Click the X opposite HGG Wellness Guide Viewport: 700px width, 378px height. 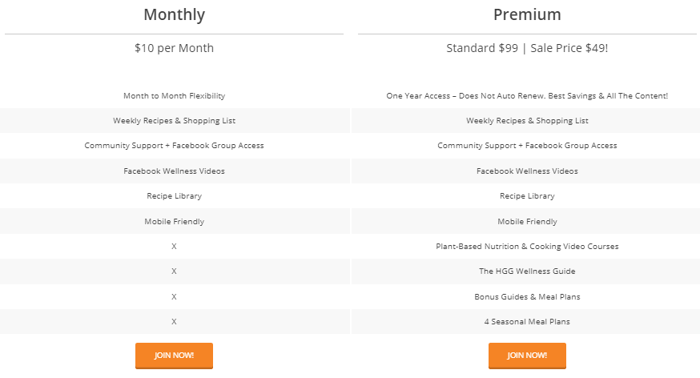(174, 271)
